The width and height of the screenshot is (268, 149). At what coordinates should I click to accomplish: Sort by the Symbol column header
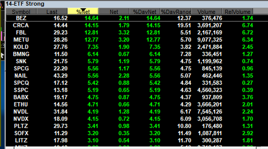pos(21,11)
